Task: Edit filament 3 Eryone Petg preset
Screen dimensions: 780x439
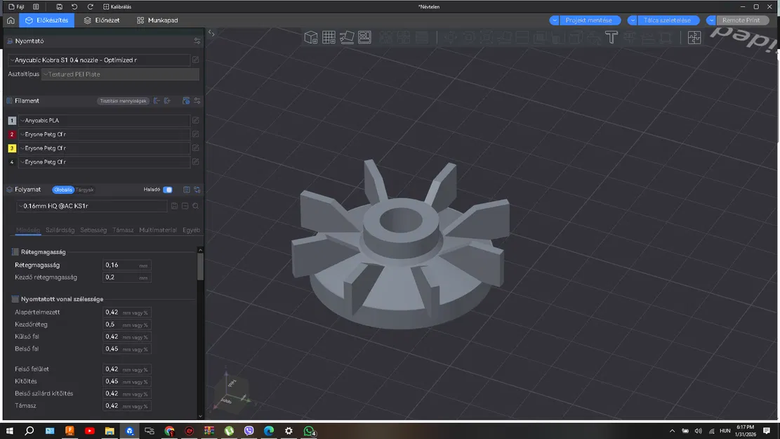Action: point(195,148)
